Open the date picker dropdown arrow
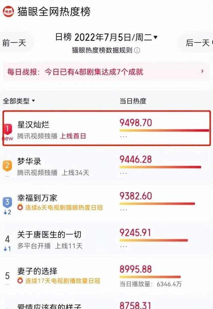The height and width of the screenshot is (309, 213). [155, 37]
